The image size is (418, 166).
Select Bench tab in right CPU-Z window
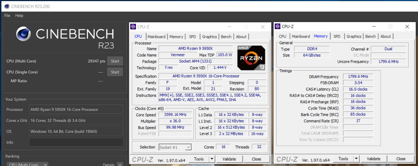(x=371, y=36)
